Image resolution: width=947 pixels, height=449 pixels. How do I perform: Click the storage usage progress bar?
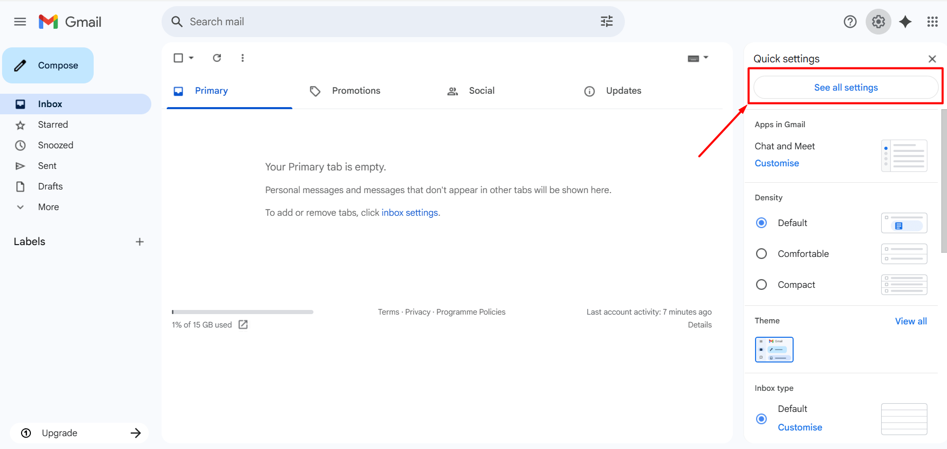(x=242, y=312)
